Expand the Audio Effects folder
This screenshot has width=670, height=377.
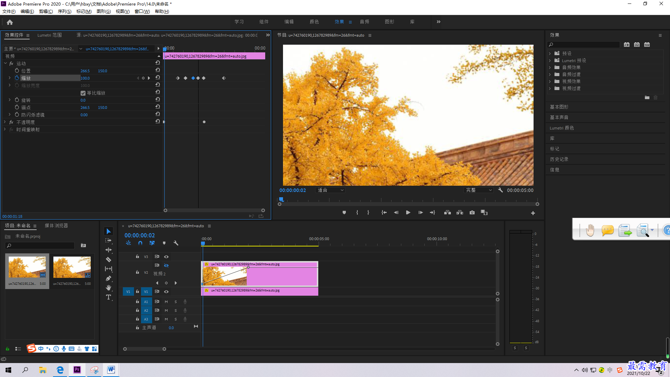[x=550, y=67]
